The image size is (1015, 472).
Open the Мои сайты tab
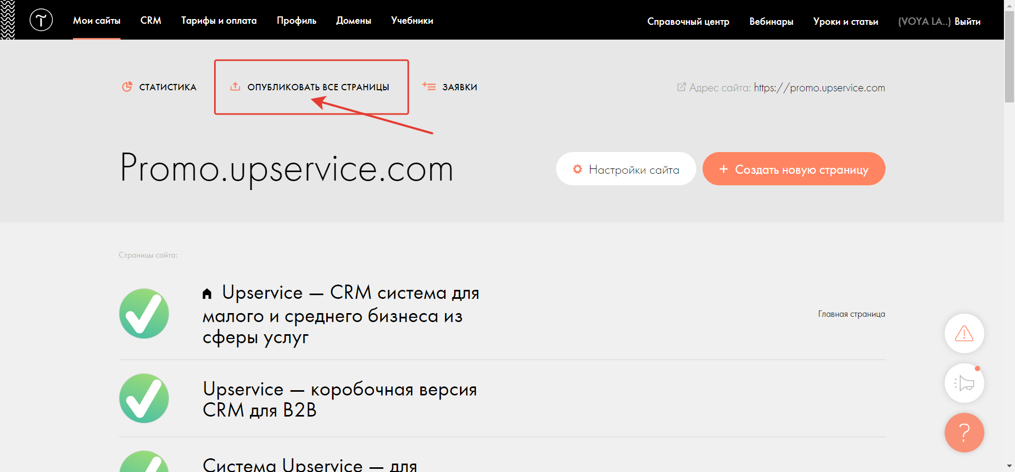97,21
